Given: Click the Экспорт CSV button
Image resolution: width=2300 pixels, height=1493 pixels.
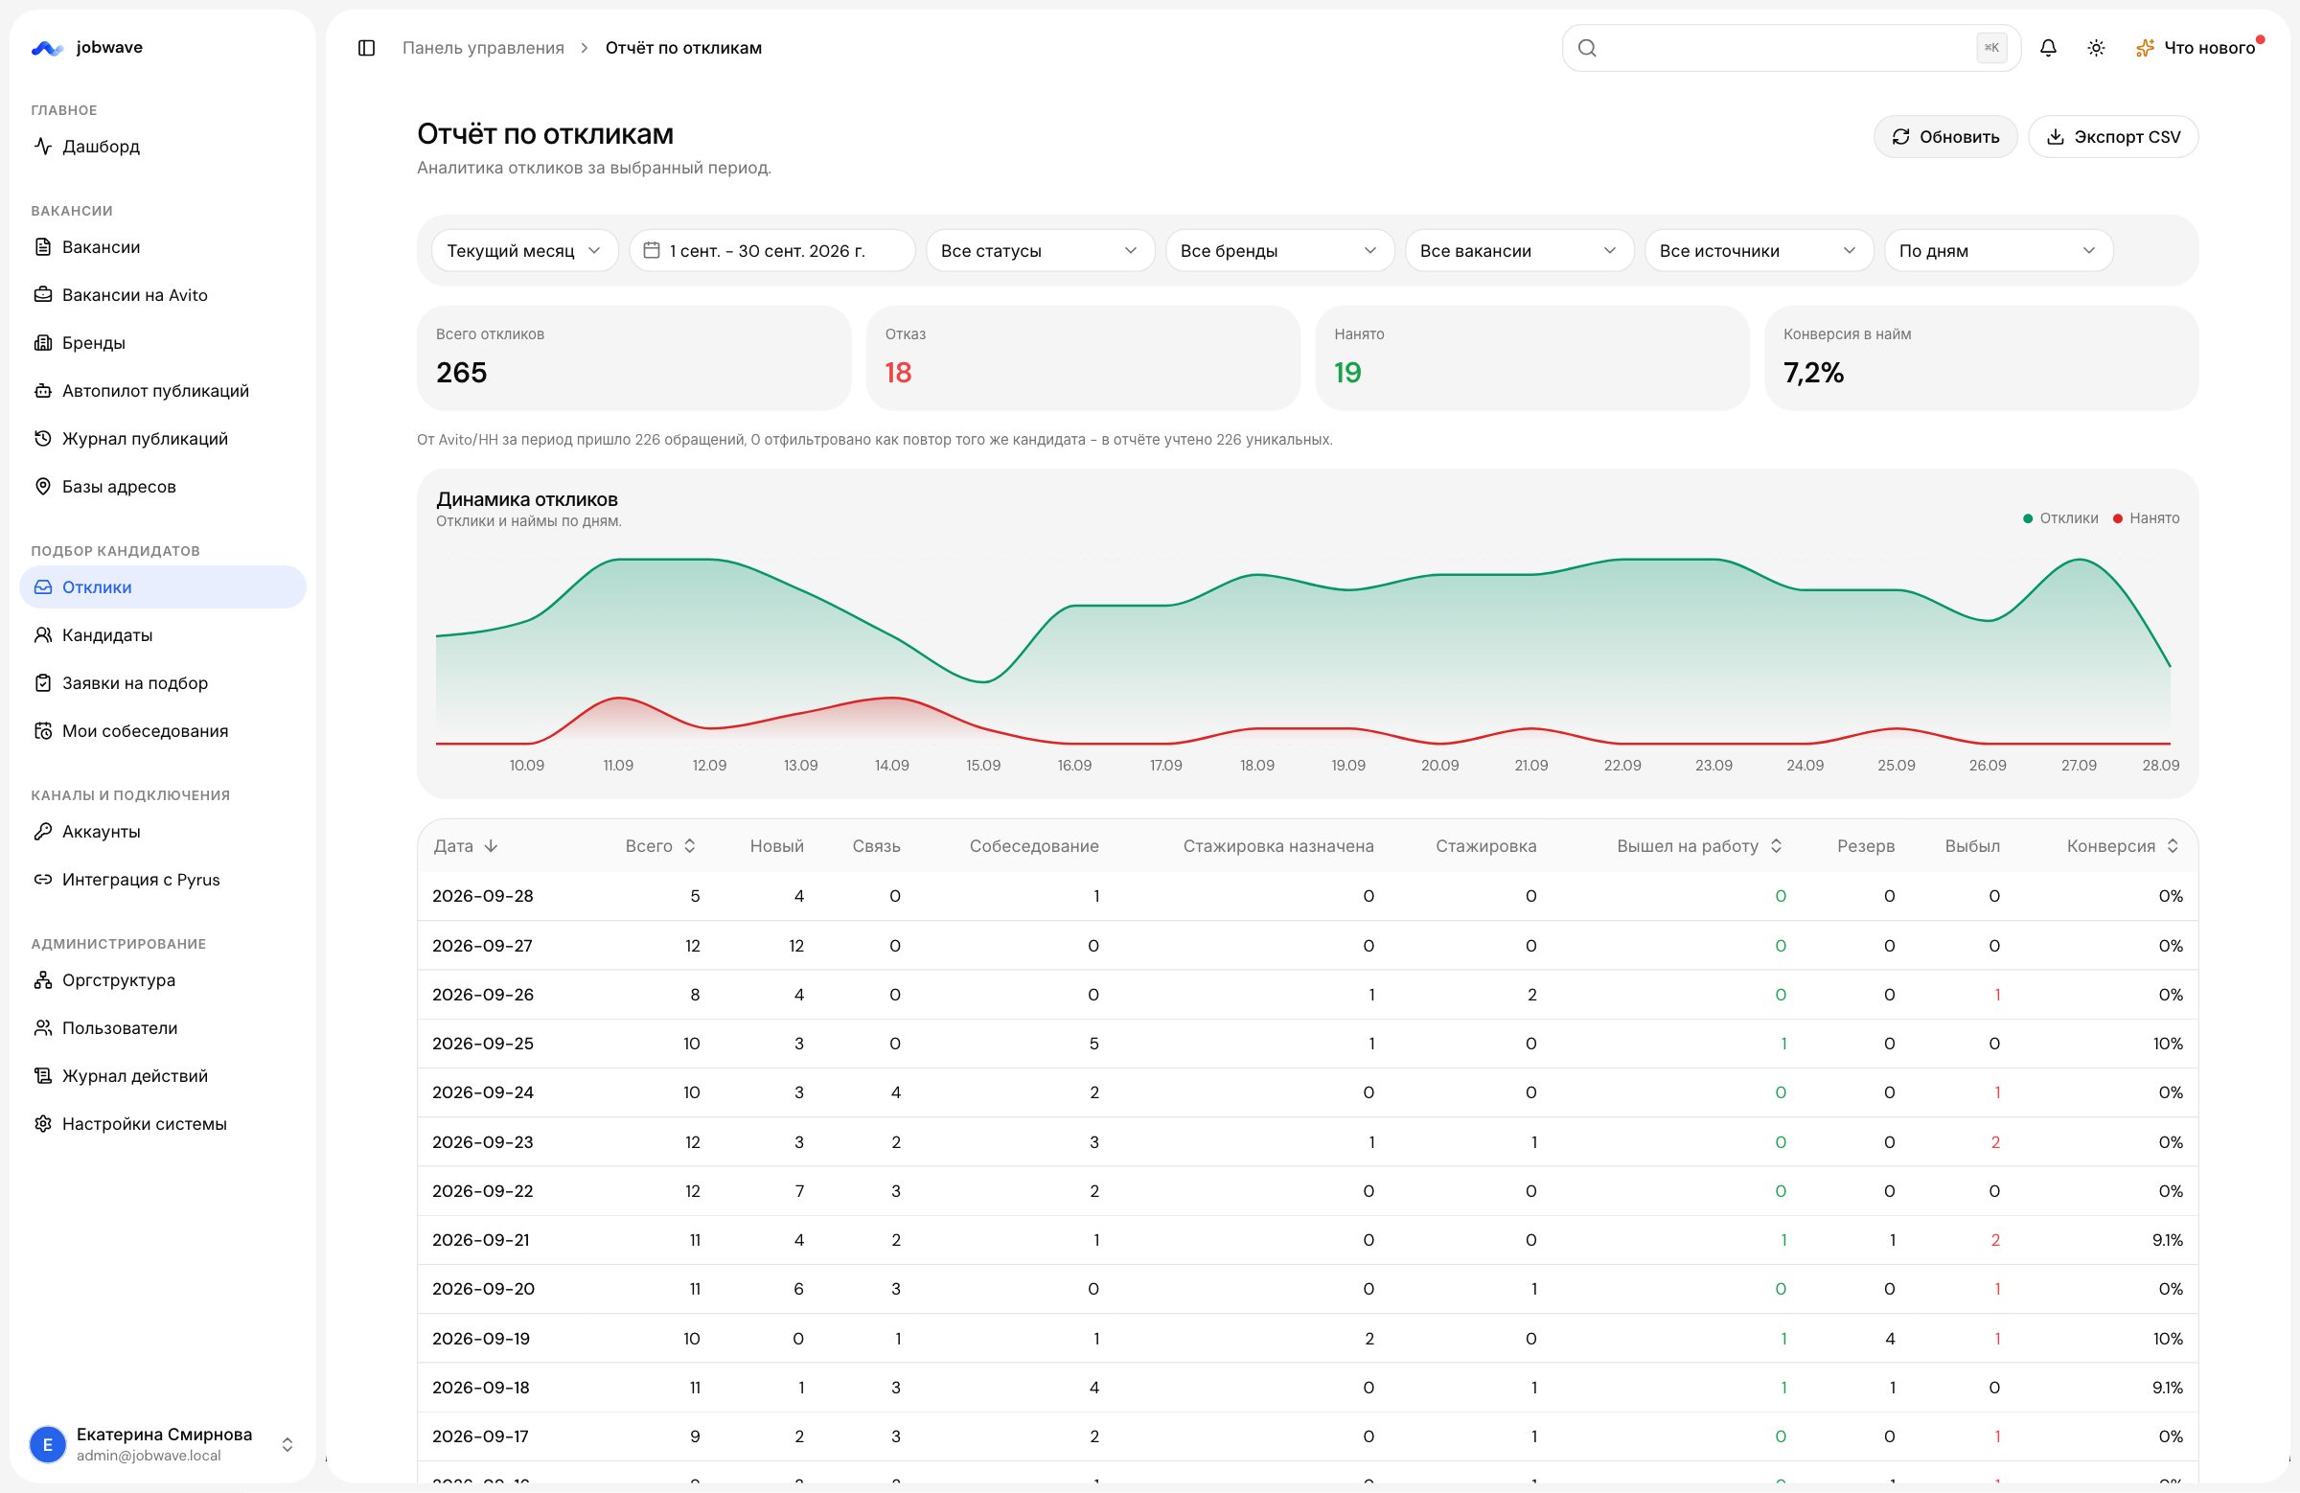Looking at the screenshot, I should [x=2113, y=136].
